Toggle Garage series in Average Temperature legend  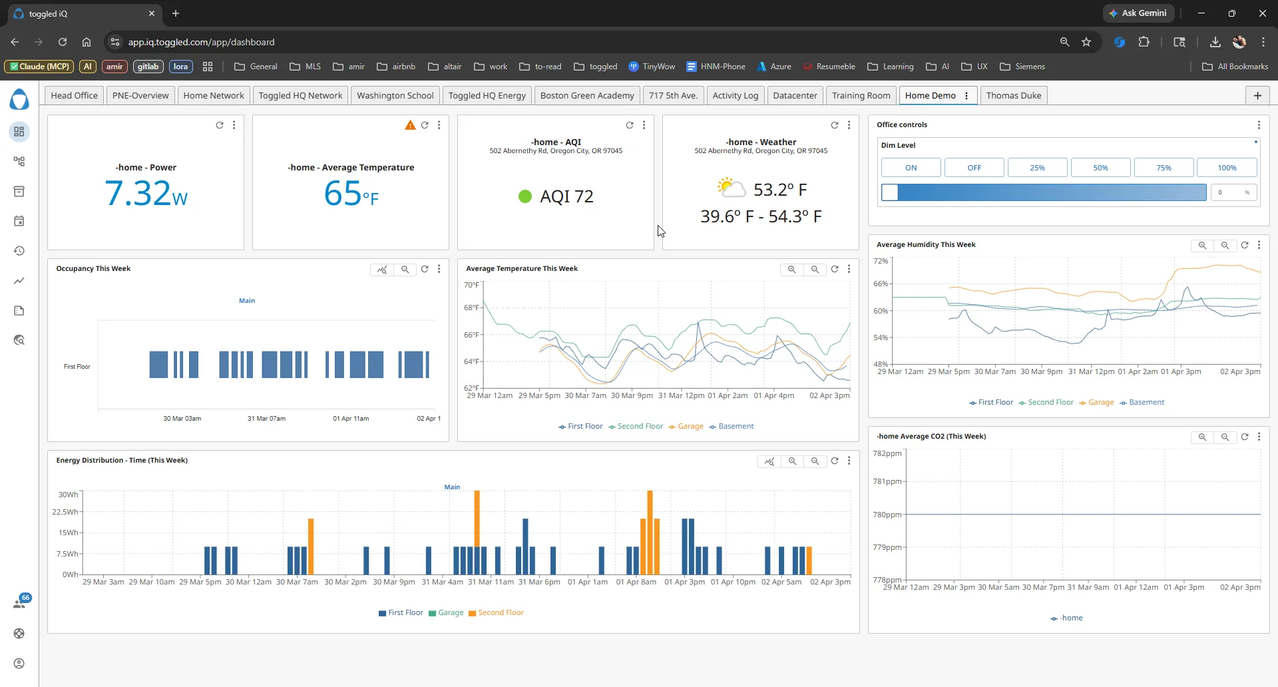coord(686,427)
